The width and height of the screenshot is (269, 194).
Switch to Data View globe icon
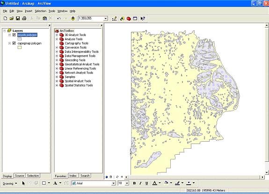[107, 177]
